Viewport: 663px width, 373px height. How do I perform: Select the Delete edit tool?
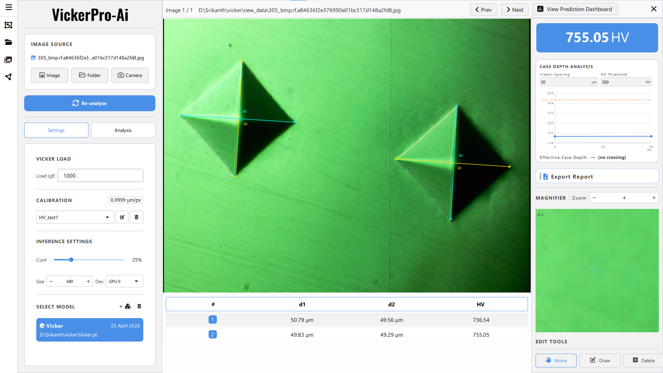tap(644, 360)
